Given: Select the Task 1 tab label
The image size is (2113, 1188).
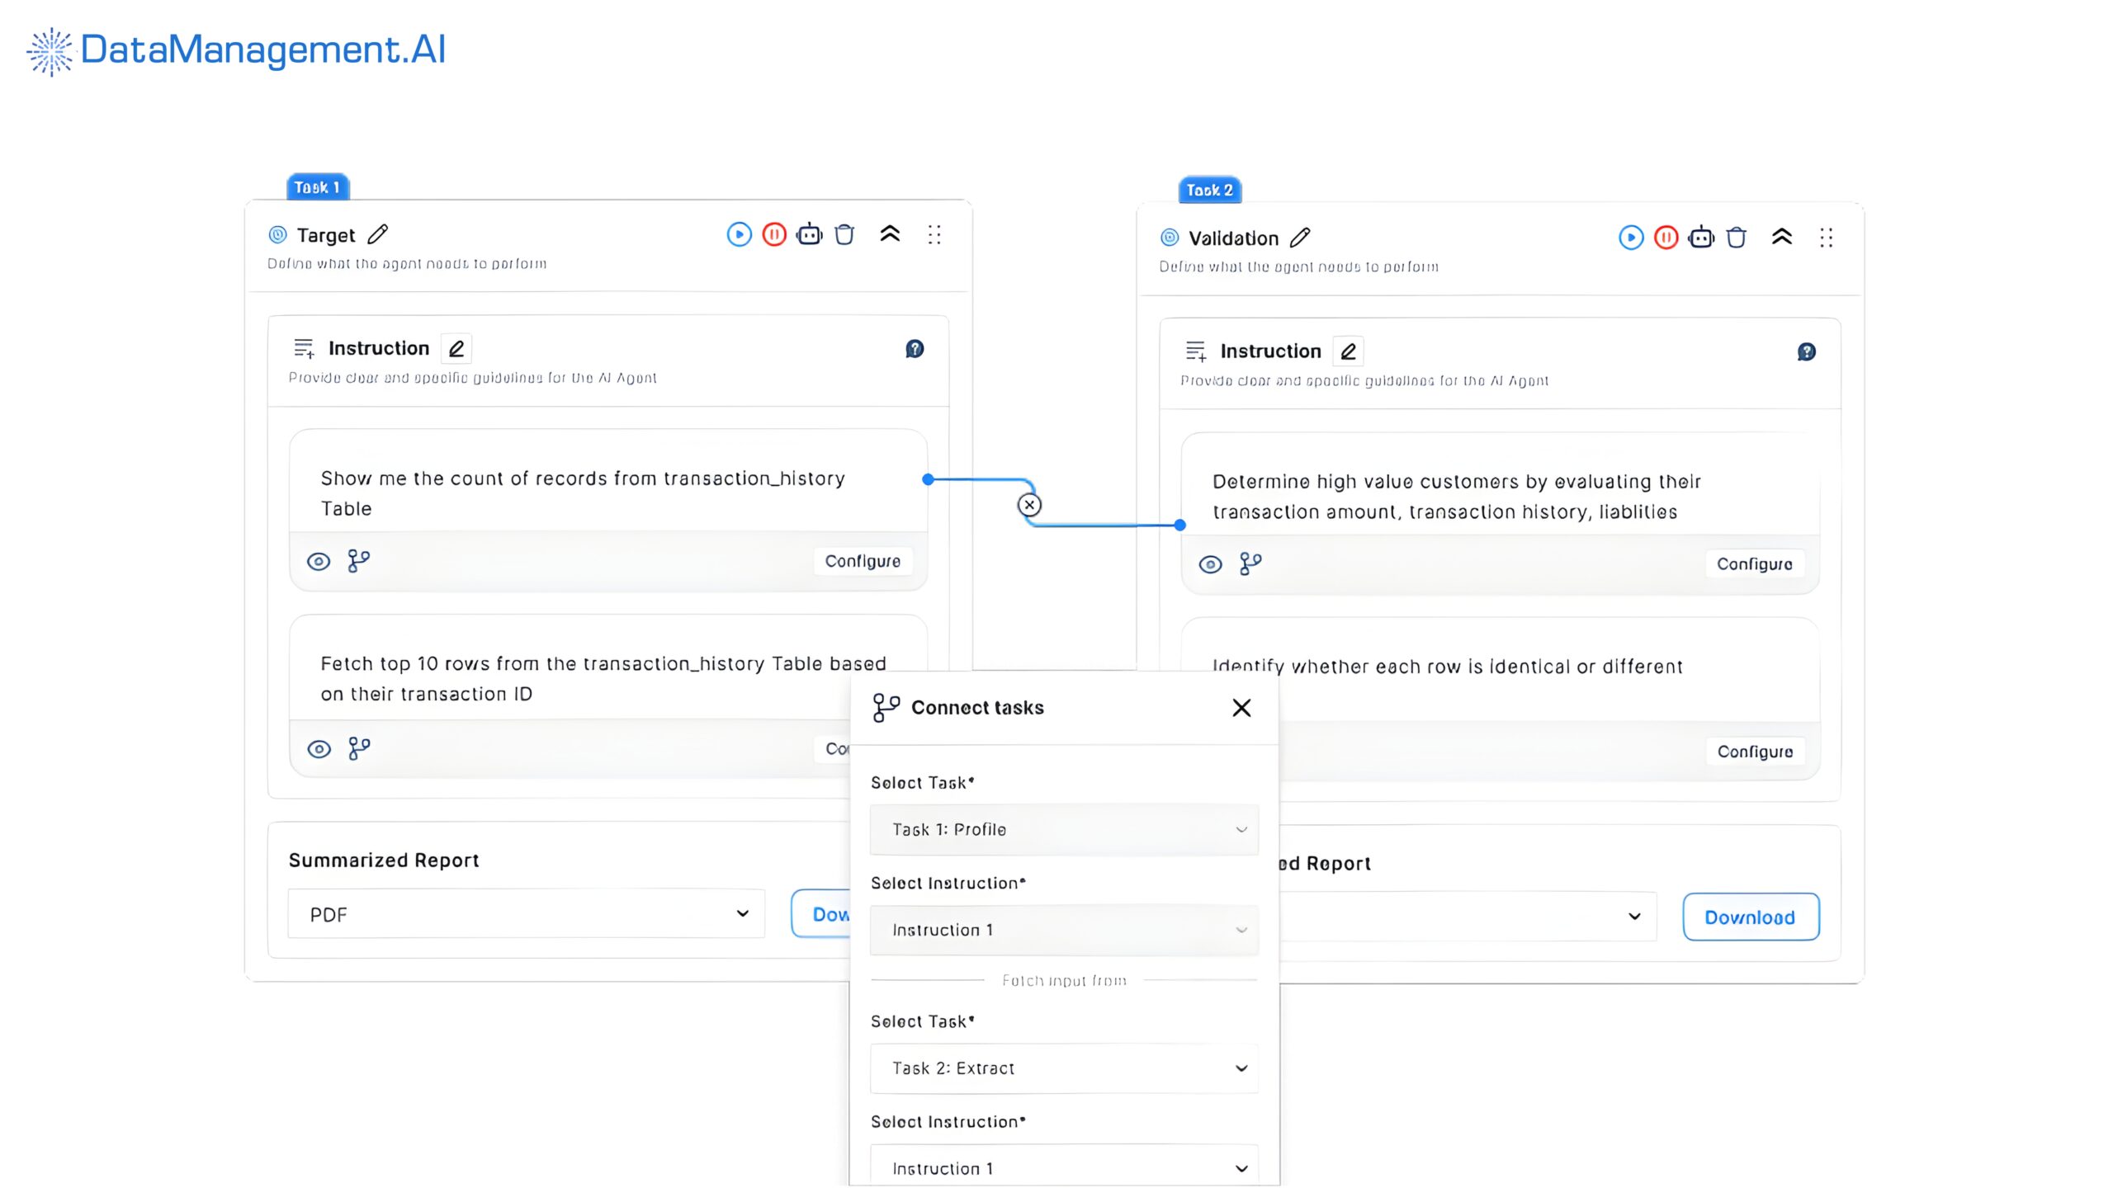Looking at the screenshot, I should pyautogui.click(x=318, y=187).
